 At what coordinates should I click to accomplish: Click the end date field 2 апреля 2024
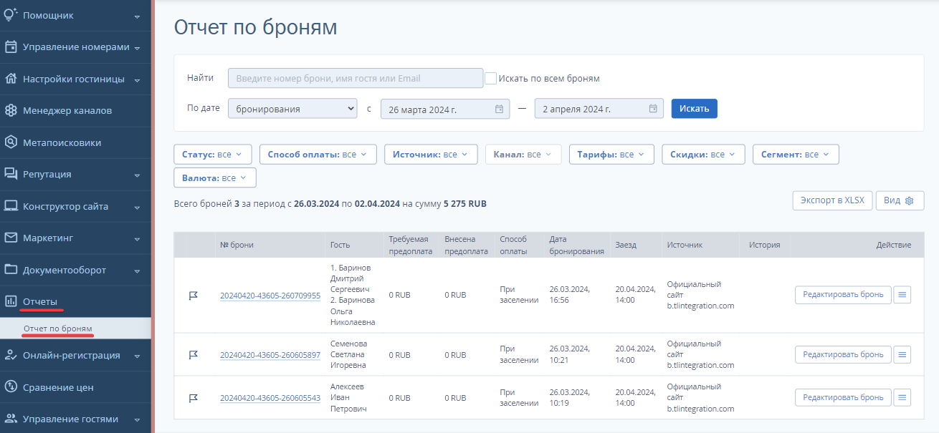click(x=599, y=109)
